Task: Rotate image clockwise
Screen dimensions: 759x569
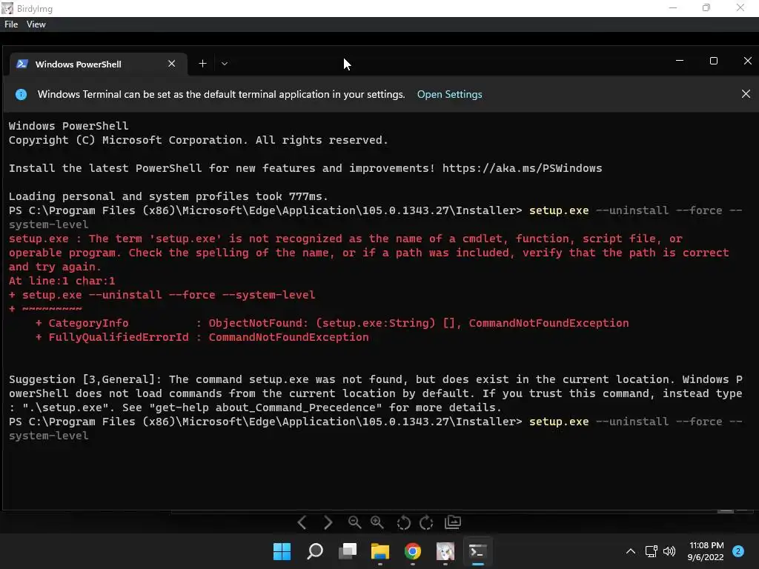Action: [426, 522]
